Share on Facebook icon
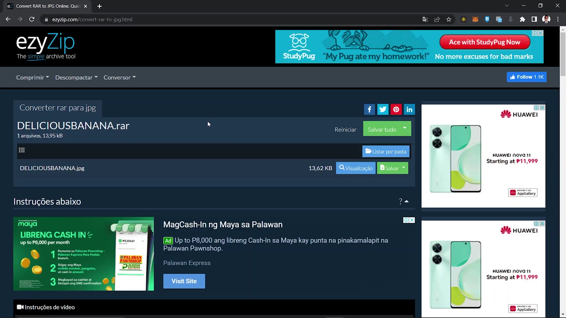 tap(369, 110)
